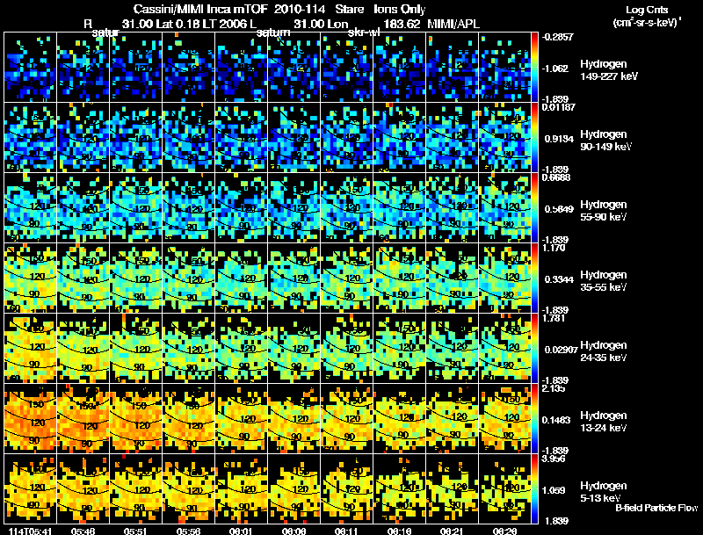Open the 35-55 keV panel at 06:21
This screenshot has width=703, height=535.
(x=452, y=278)
